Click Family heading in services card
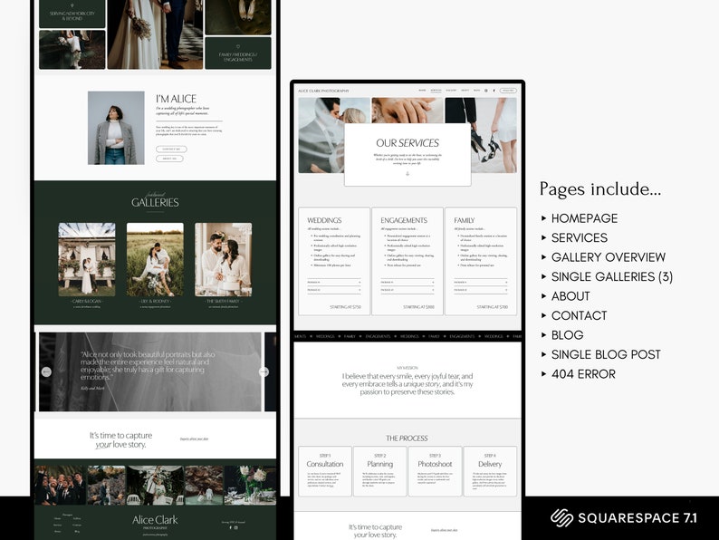The image size is (719, 540). point(464,220)
